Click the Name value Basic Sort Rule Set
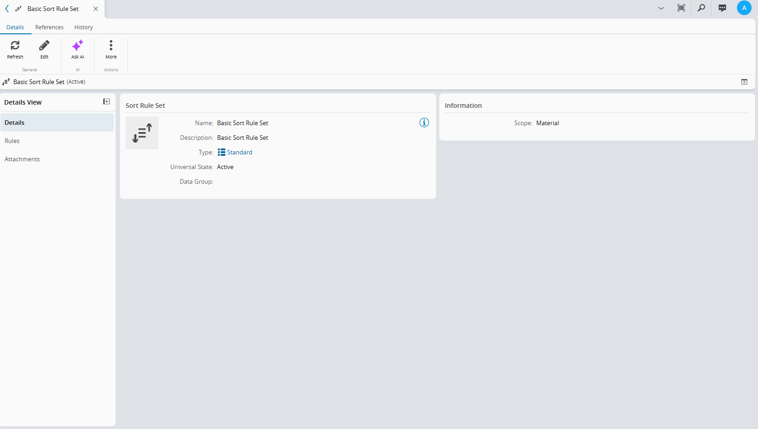Screen dimensions: 758x429 [243, 123]
